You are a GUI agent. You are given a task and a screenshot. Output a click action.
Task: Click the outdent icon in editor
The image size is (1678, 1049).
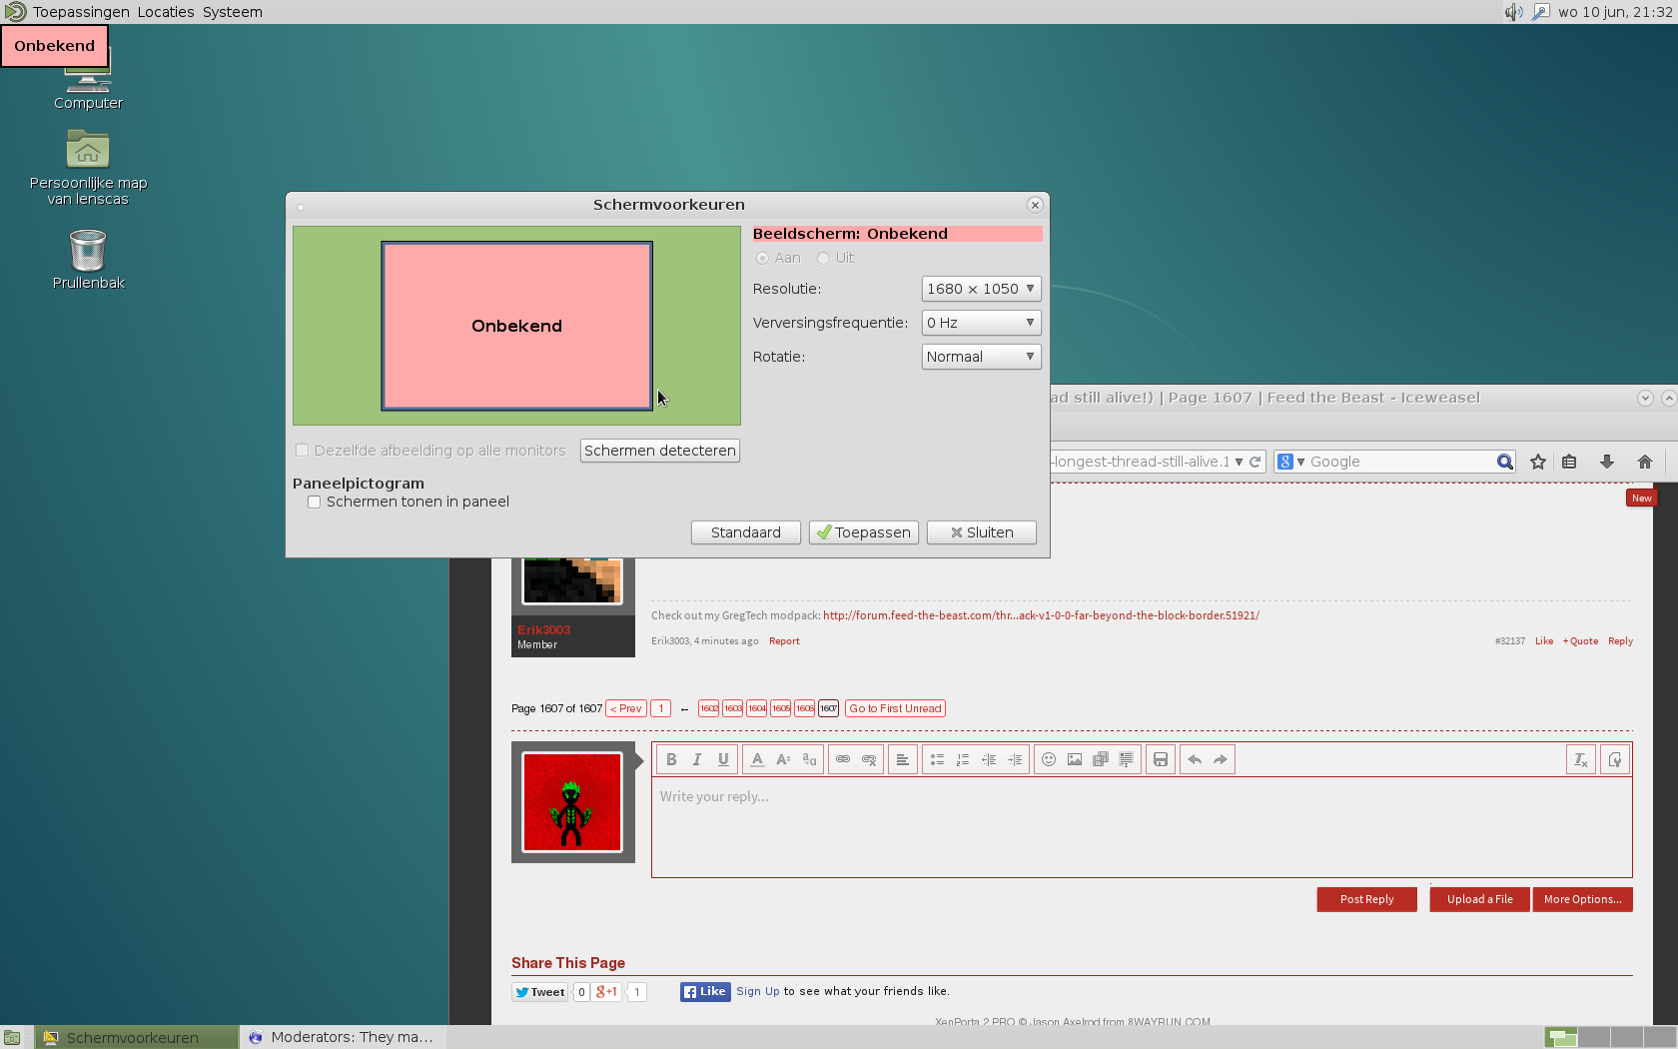coord(989,759)
